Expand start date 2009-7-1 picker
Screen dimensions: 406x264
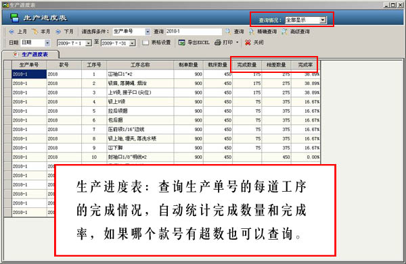pos(88,43)
